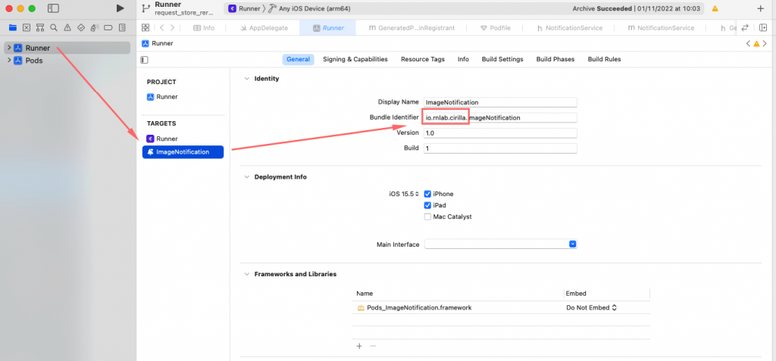This screenshot has width=776, height=361.
Task: Open the Runner scheme selector
Action: point(244,8)
